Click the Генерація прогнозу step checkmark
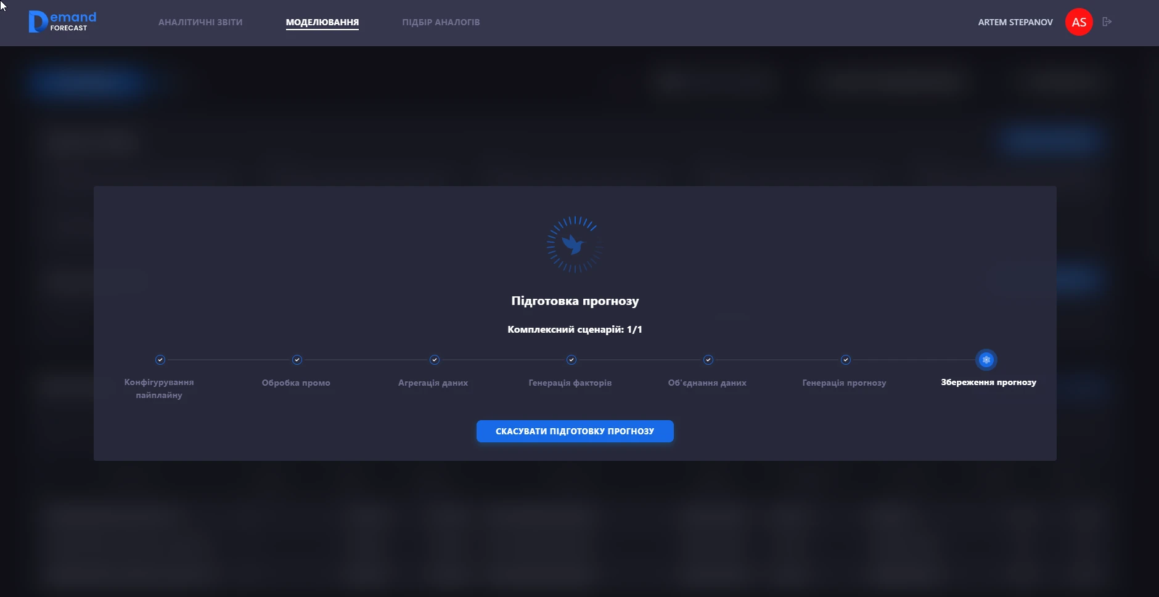This screenshot has width=1159, height=597. point(846,360)
